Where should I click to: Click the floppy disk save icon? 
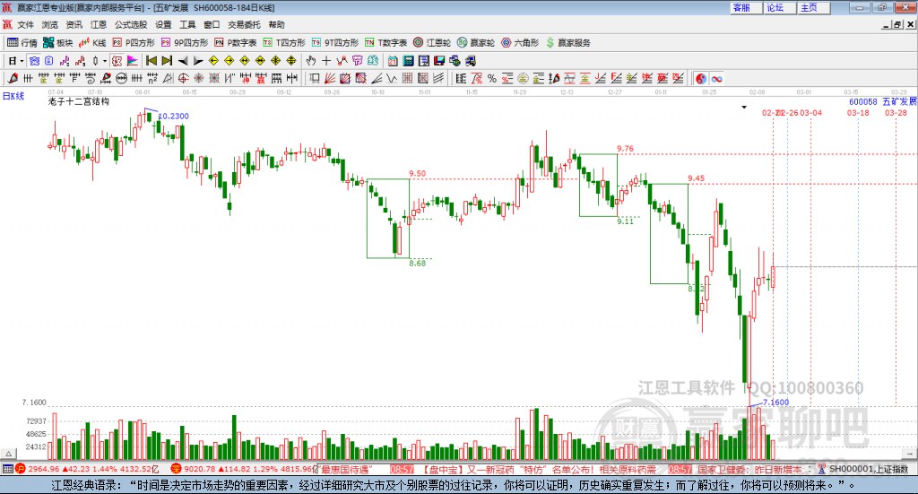tap(439, 61)
